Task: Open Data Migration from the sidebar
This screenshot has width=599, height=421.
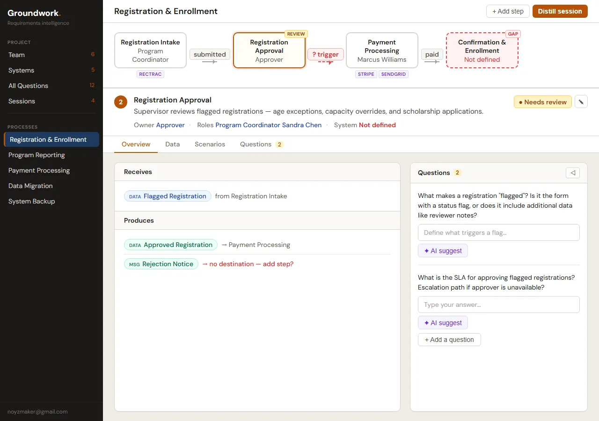Action: click(30, 186)
